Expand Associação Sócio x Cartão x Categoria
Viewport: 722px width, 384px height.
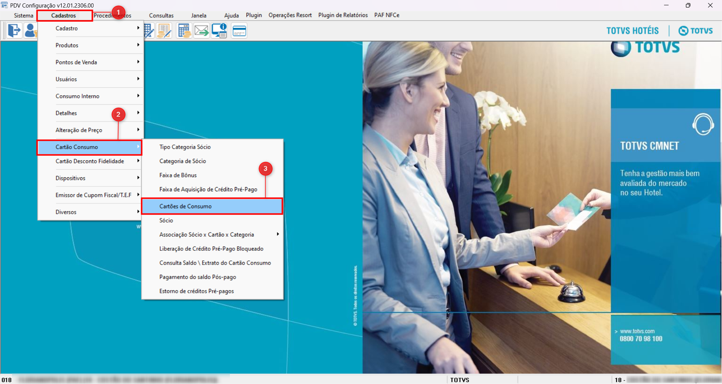point(213,235)
